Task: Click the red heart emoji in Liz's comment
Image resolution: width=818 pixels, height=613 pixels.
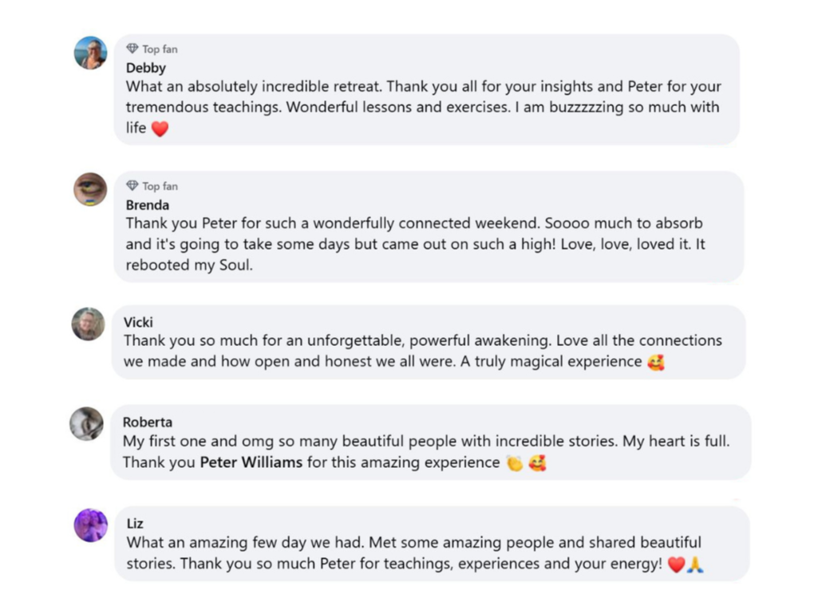Action: (676, 564)
